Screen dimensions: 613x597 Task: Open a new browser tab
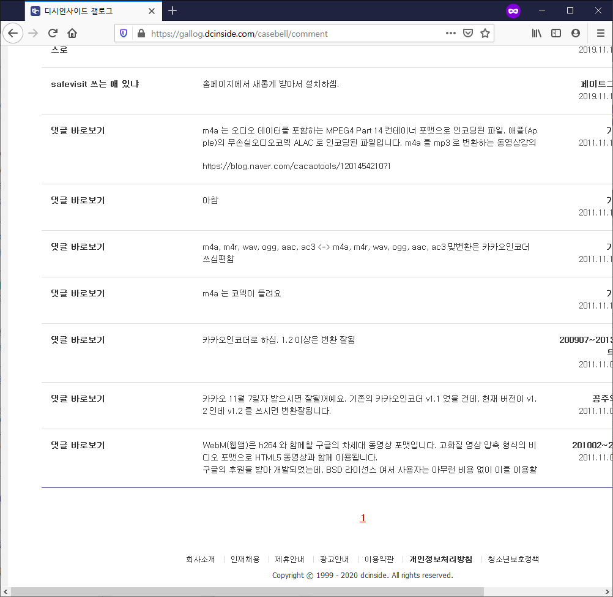pyautogui.click(x=173, y=10)
